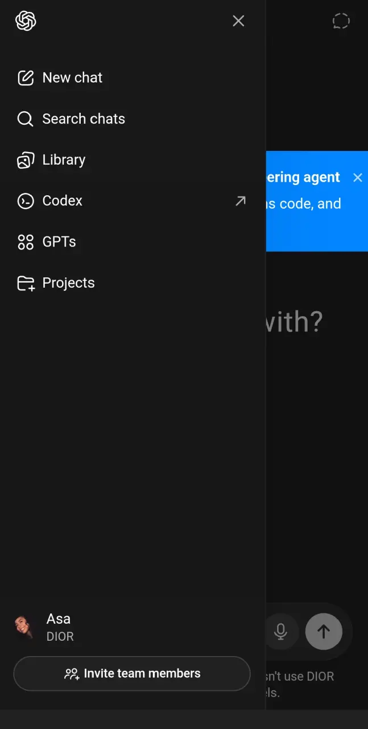Open Codex via external arrow icon
This screenshot has height=729, width=368.
point(241,200)
